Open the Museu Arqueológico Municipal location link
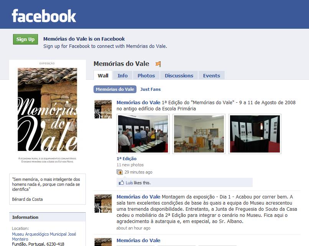This screenshot has height=246, width=309. [x=44, y=236]
